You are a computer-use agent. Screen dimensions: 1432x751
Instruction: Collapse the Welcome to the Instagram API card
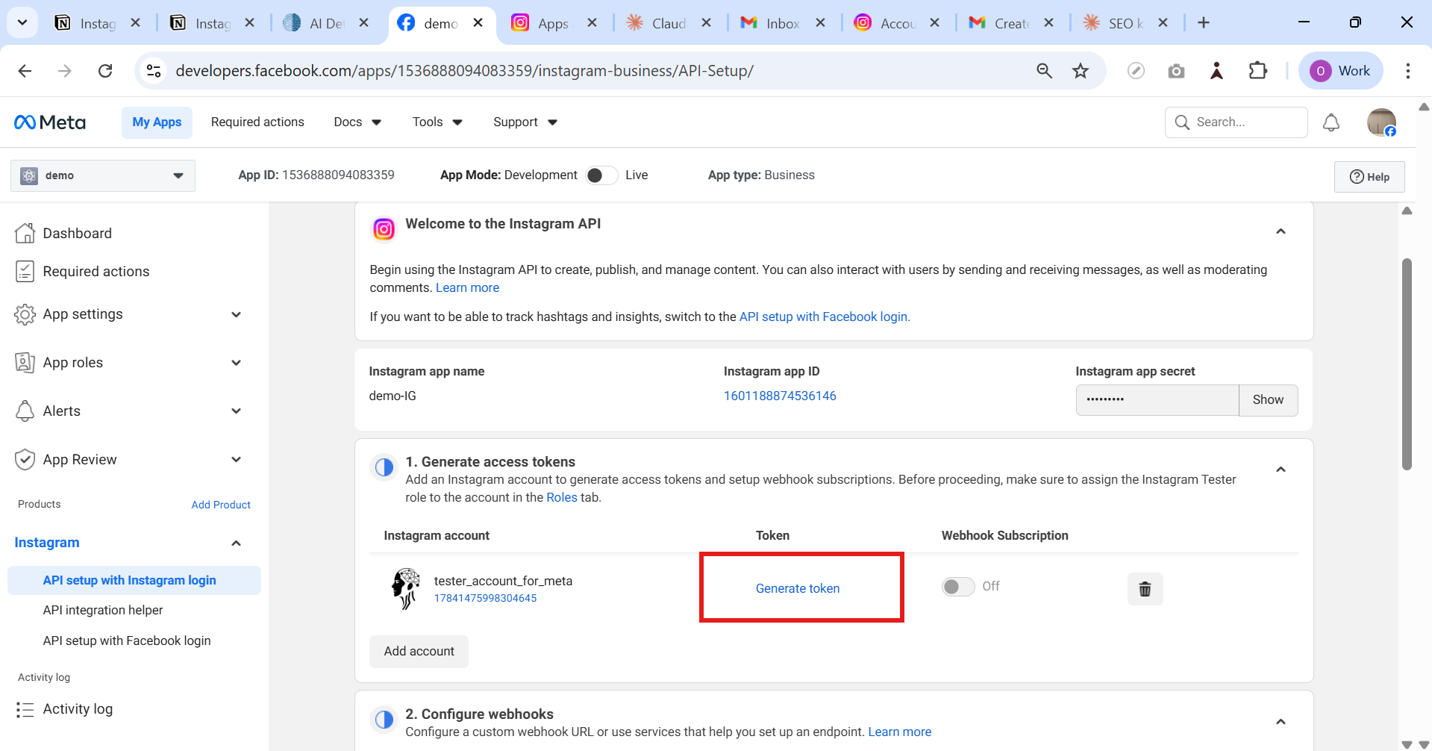click(x=1281, y=231)
